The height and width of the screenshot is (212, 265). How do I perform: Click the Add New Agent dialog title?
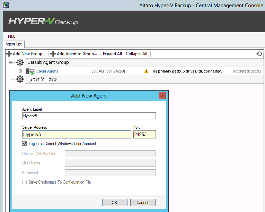coord(89,96)
